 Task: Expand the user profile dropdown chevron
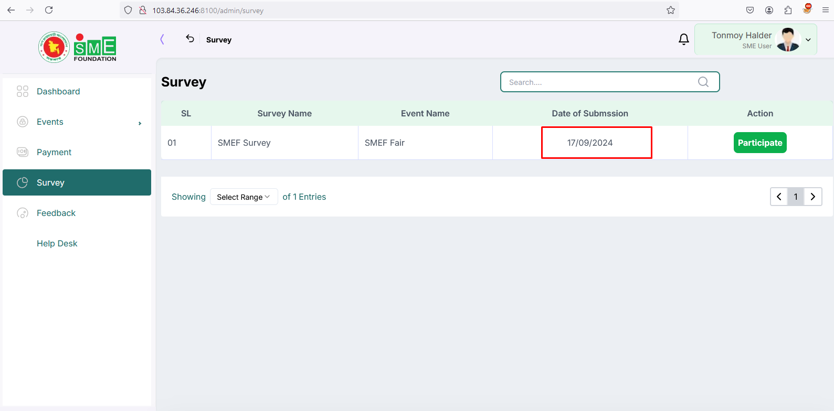pyautogui.click(x=808, y=40)
